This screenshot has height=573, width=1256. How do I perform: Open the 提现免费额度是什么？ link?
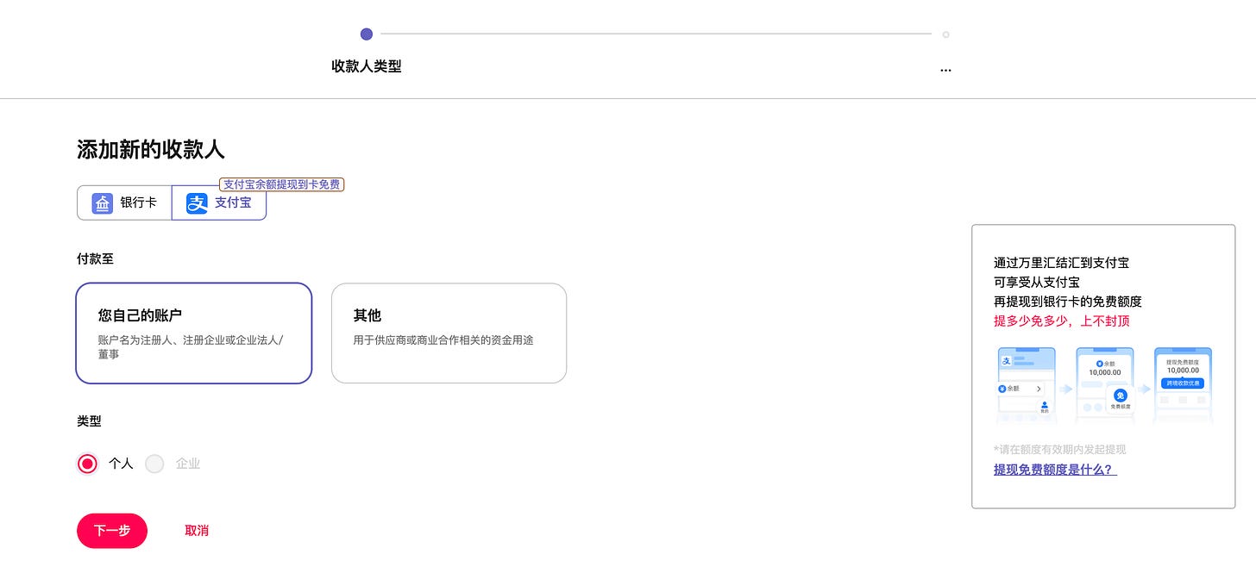(x=1055, y=470)
